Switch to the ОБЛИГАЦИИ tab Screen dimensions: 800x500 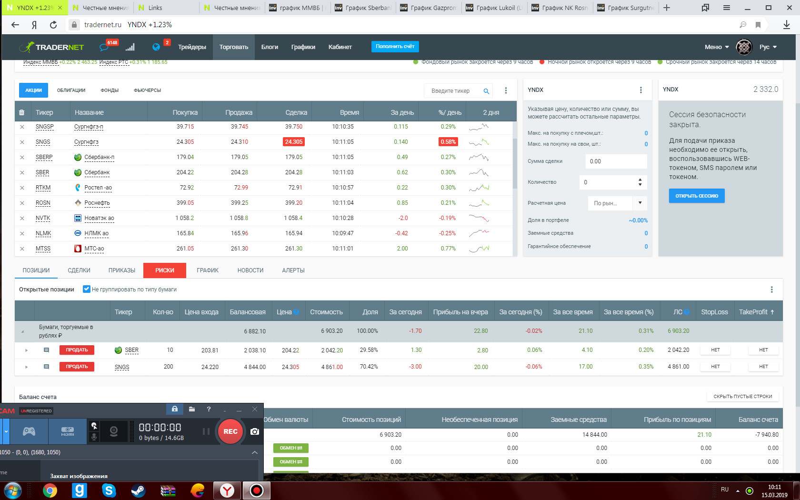click(x=71, y=90)
